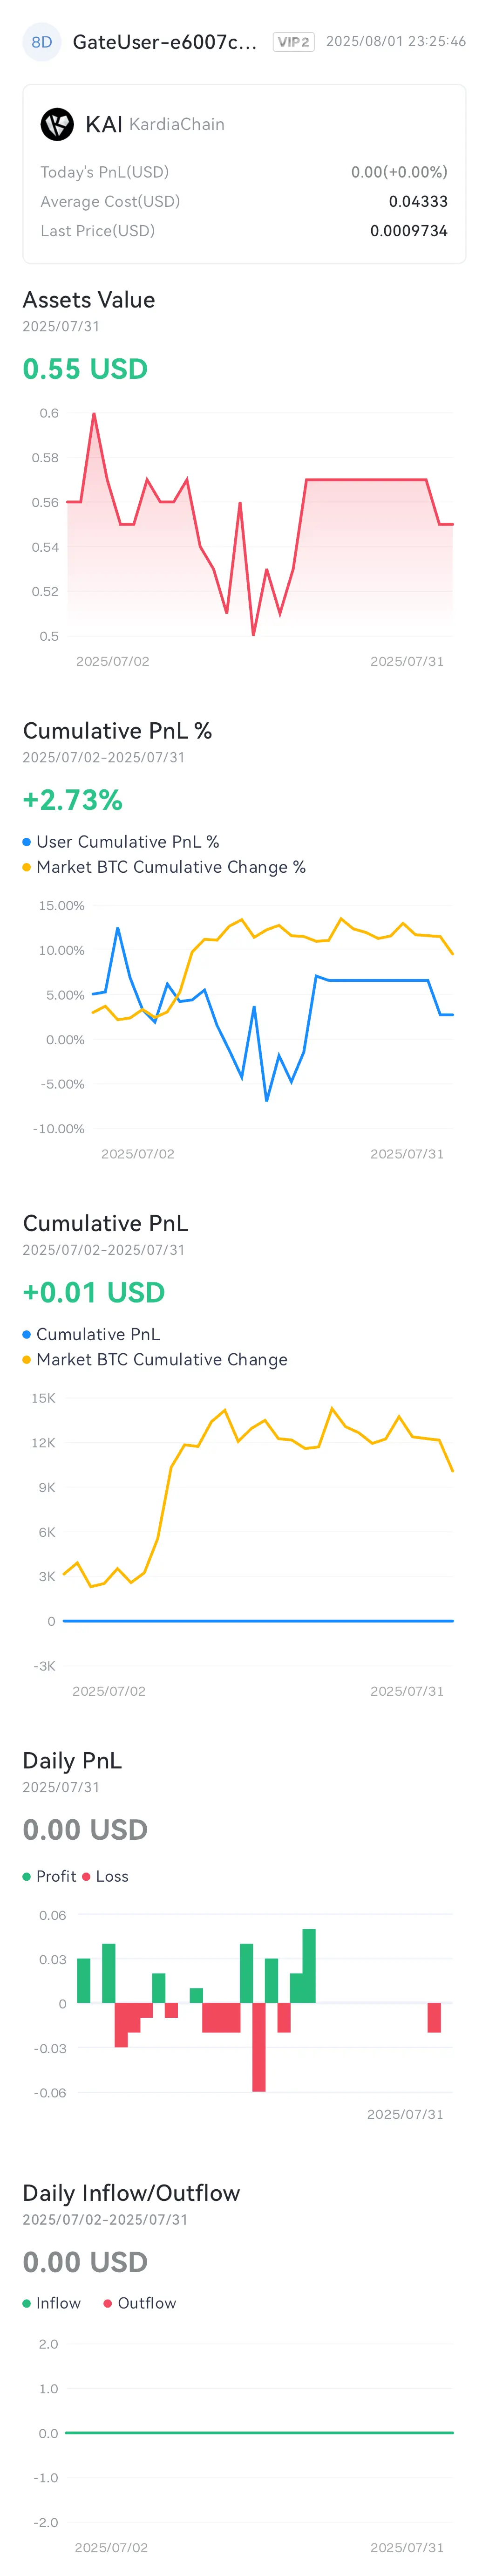
Task: Toggle the red Loss legend marker
Action: click(x=86, y=1876)
